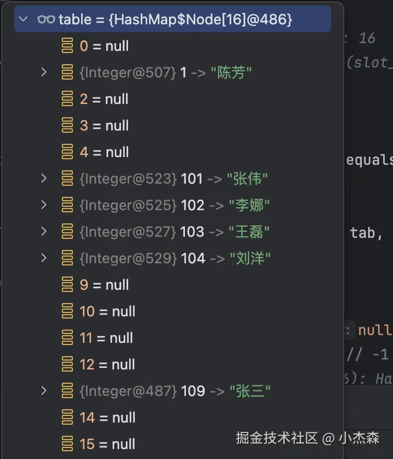Select the row text "11 = null"
Viewport: 393px width, 459px height.
106,338
